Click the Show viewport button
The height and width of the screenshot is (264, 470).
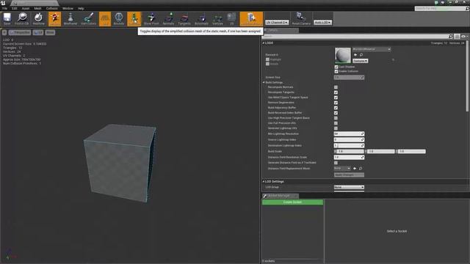pyautogui.click(x=50, y=32)
